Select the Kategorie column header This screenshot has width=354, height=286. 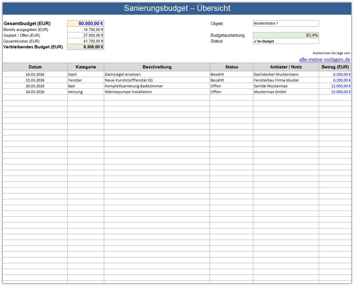(85, 67)
